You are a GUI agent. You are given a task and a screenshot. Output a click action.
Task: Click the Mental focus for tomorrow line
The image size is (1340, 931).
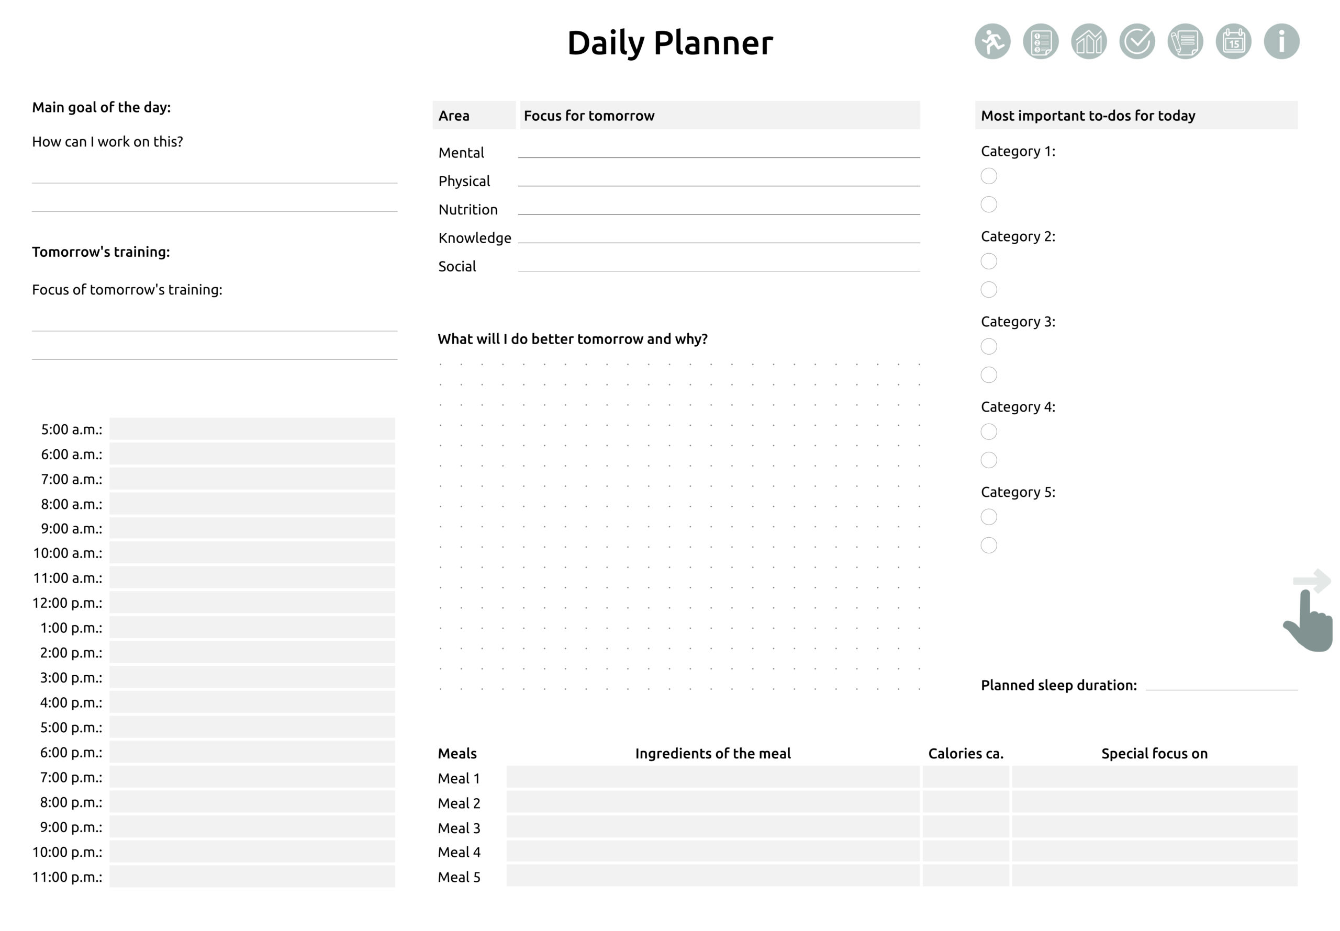[x=719, y=151]
